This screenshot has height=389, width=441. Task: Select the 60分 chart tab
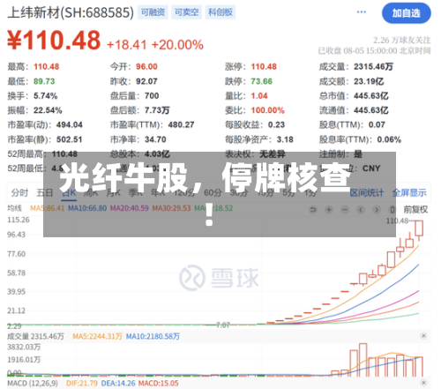(x=213, y=193)
